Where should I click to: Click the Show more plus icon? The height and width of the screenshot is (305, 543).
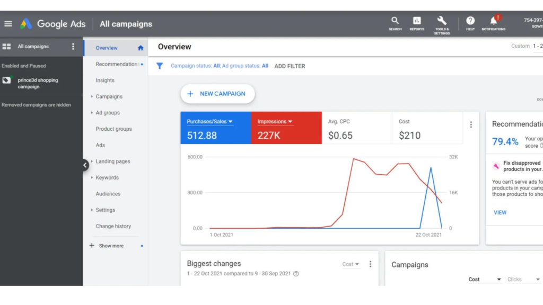pyautogui.click(x=91, y=246)
